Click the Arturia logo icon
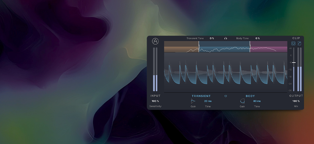314x144 pixels. [x=155, y=41]
